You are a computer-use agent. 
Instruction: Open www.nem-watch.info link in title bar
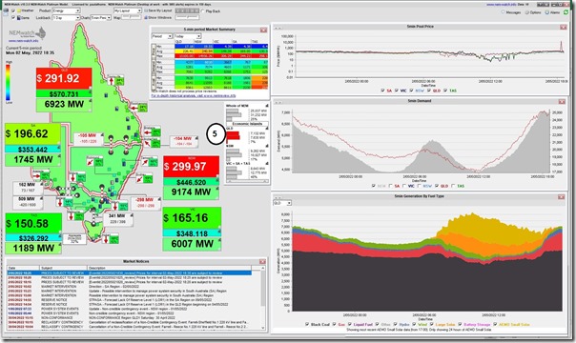[501, 5]
